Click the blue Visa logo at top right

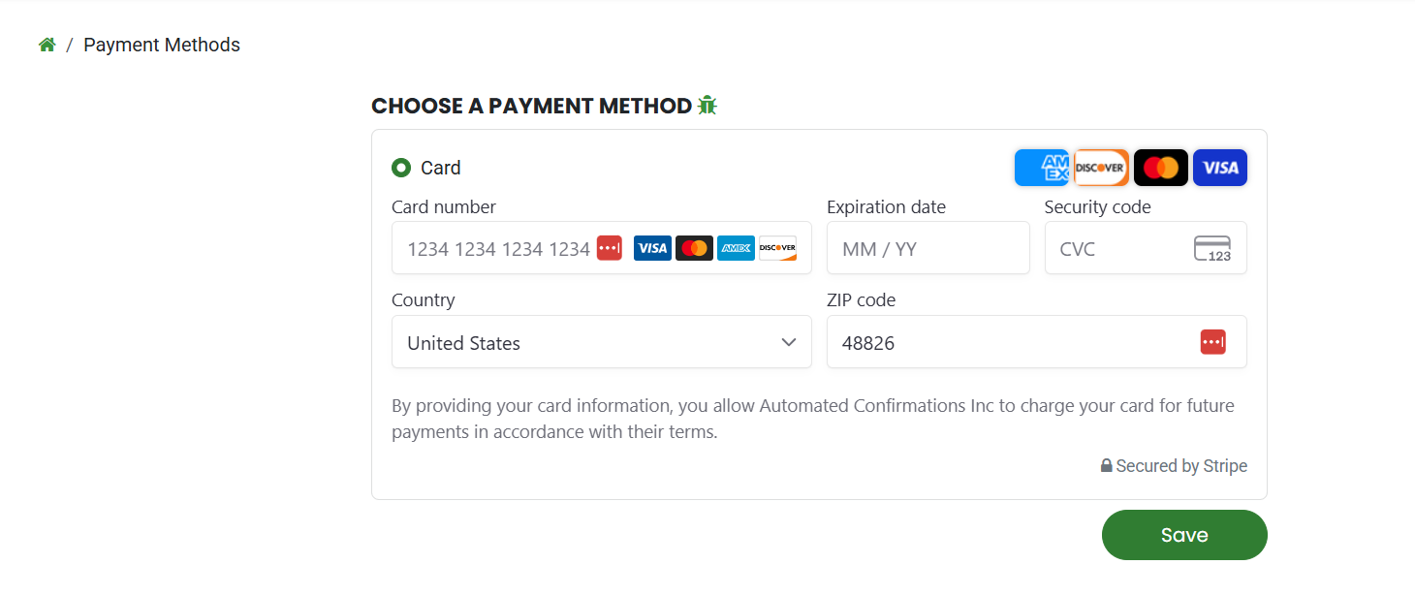(x=1220, y=168)
